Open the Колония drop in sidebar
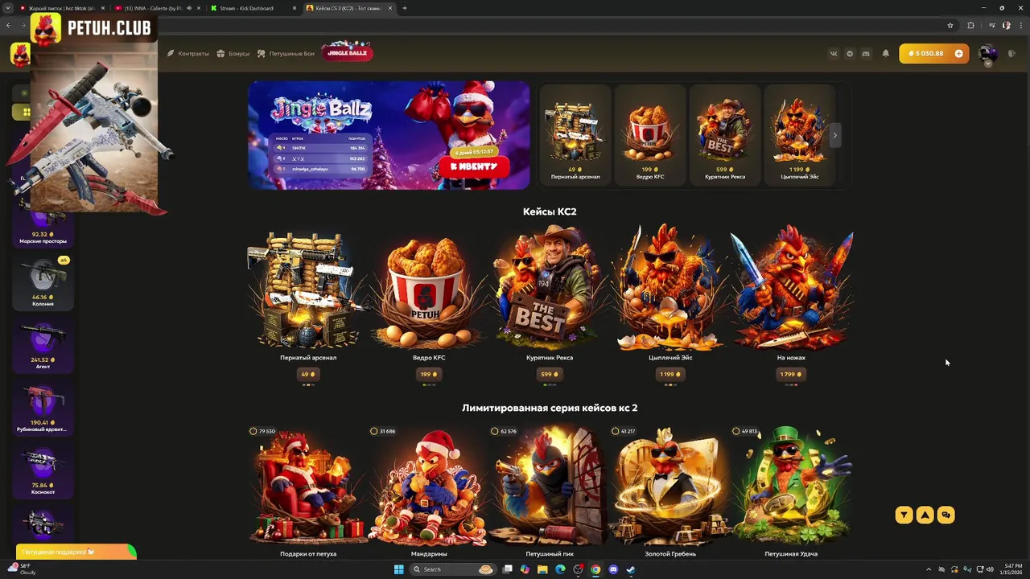The width and height of the screenshot is (1030, 579). point(43,281)
